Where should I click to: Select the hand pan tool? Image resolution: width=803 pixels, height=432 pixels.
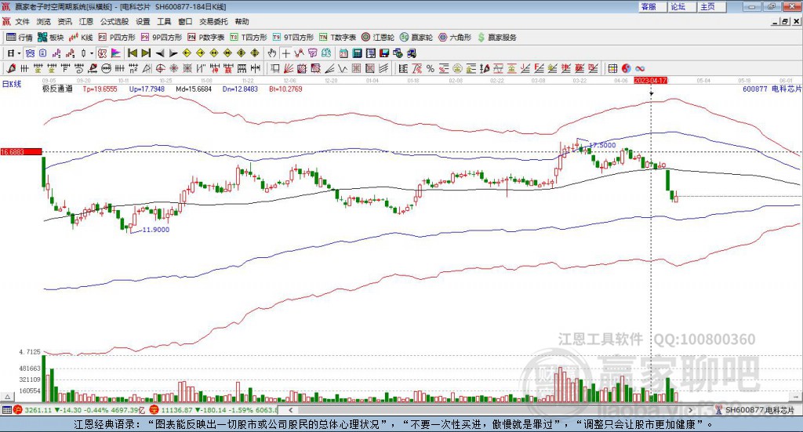pos(272,53)
